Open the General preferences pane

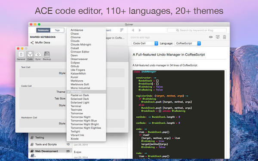coord(21,56)
